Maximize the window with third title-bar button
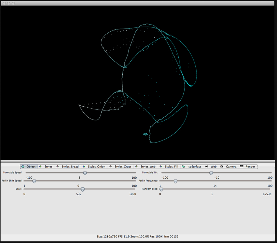The image size is (277, 243). (x=13, y=3)
